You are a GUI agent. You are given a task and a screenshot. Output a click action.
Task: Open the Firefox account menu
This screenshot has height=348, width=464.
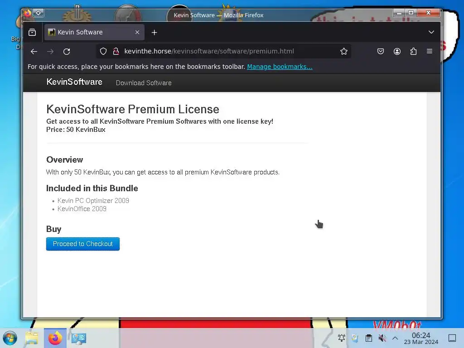click(x=397, y=51)
